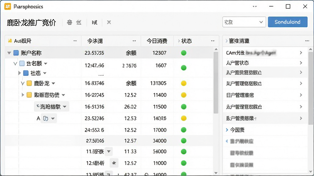Sort by 今日消费 column header
Image resolution: width=314 pixels, height=176 pixels.
(157, 41)
